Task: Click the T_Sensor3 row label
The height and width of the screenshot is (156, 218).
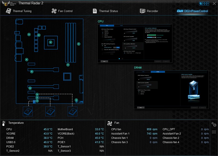Action: pyautogui.click(x=64, y=151)
